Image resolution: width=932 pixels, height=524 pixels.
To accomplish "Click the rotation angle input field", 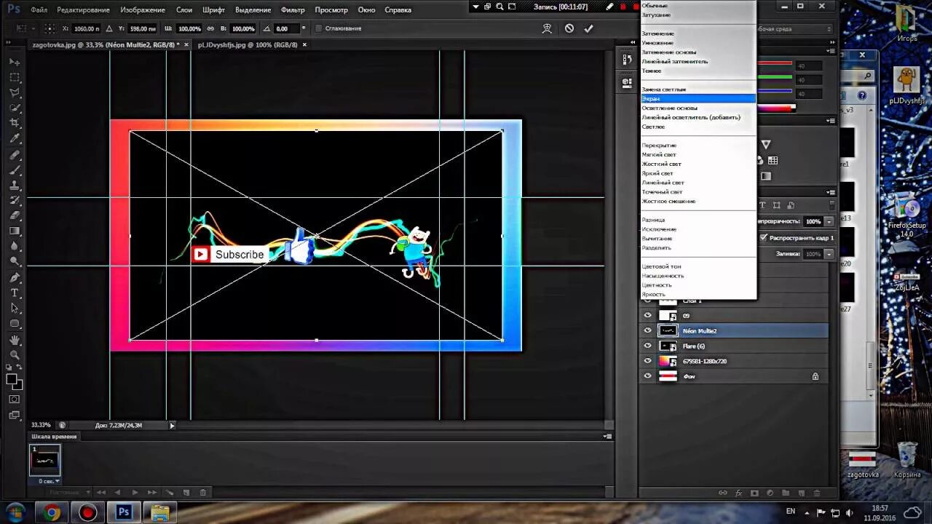I will (x=287, y=28).
